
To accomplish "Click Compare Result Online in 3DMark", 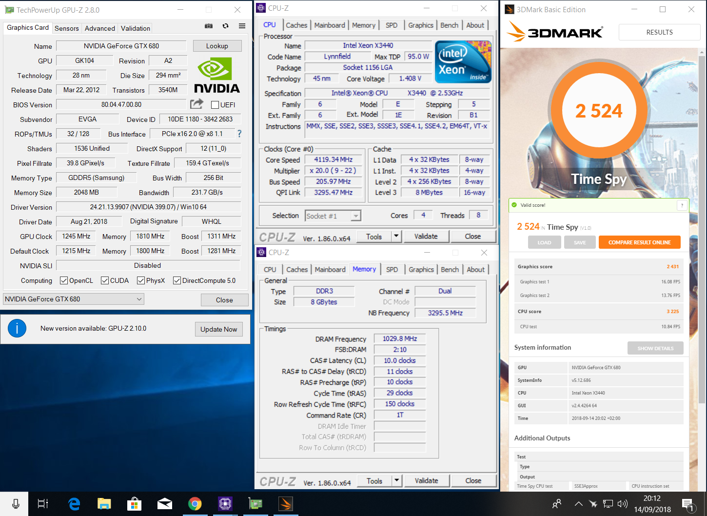I will click(x=639, y=242).
